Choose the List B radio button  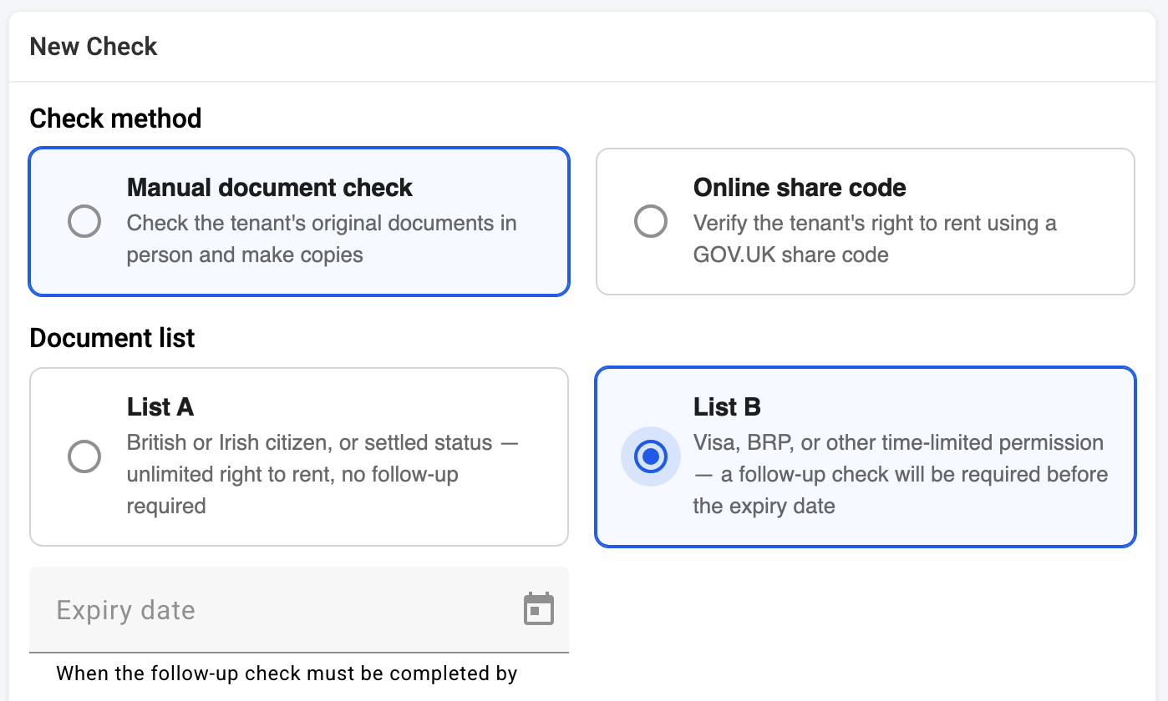651,457
